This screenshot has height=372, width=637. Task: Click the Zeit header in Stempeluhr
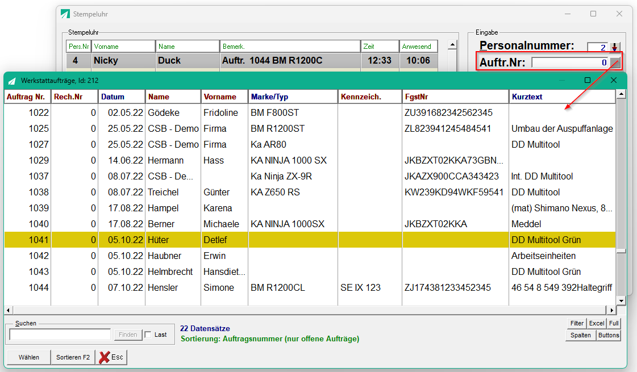(x=380, y=47)
